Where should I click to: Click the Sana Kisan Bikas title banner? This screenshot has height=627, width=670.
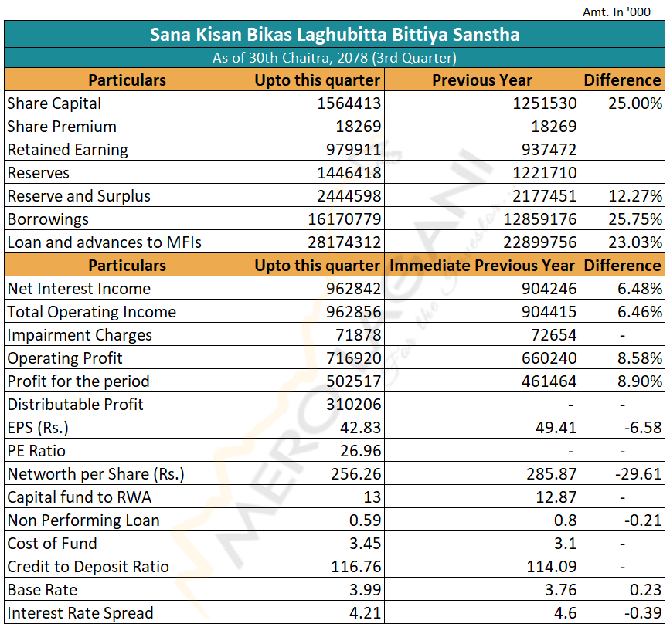tap(334, 35)
